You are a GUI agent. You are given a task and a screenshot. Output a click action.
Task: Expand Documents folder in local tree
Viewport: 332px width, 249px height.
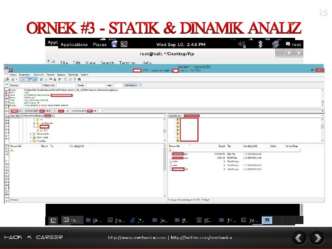[30, 134]
